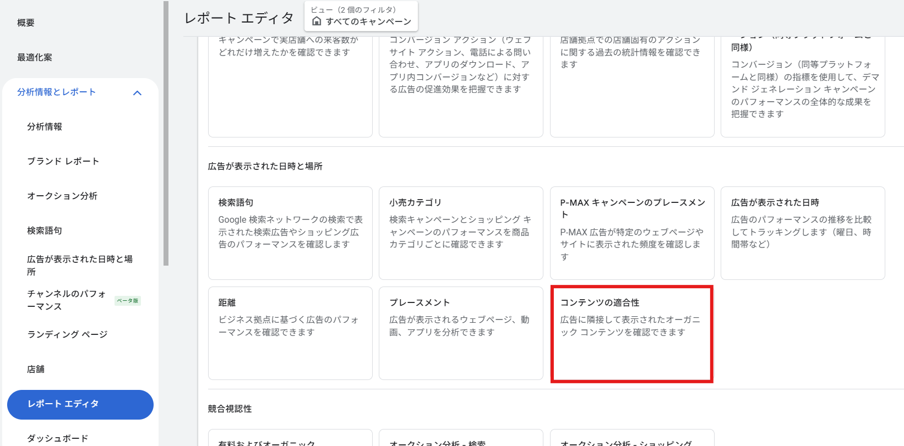Select 検索語句 in the sidebar
The image size is (904, 446).
45,230
